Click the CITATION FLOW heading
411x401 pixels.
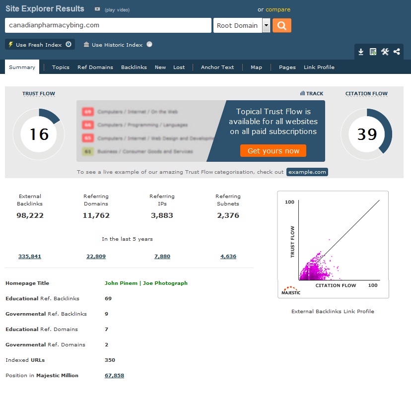(x=366, y=94)
